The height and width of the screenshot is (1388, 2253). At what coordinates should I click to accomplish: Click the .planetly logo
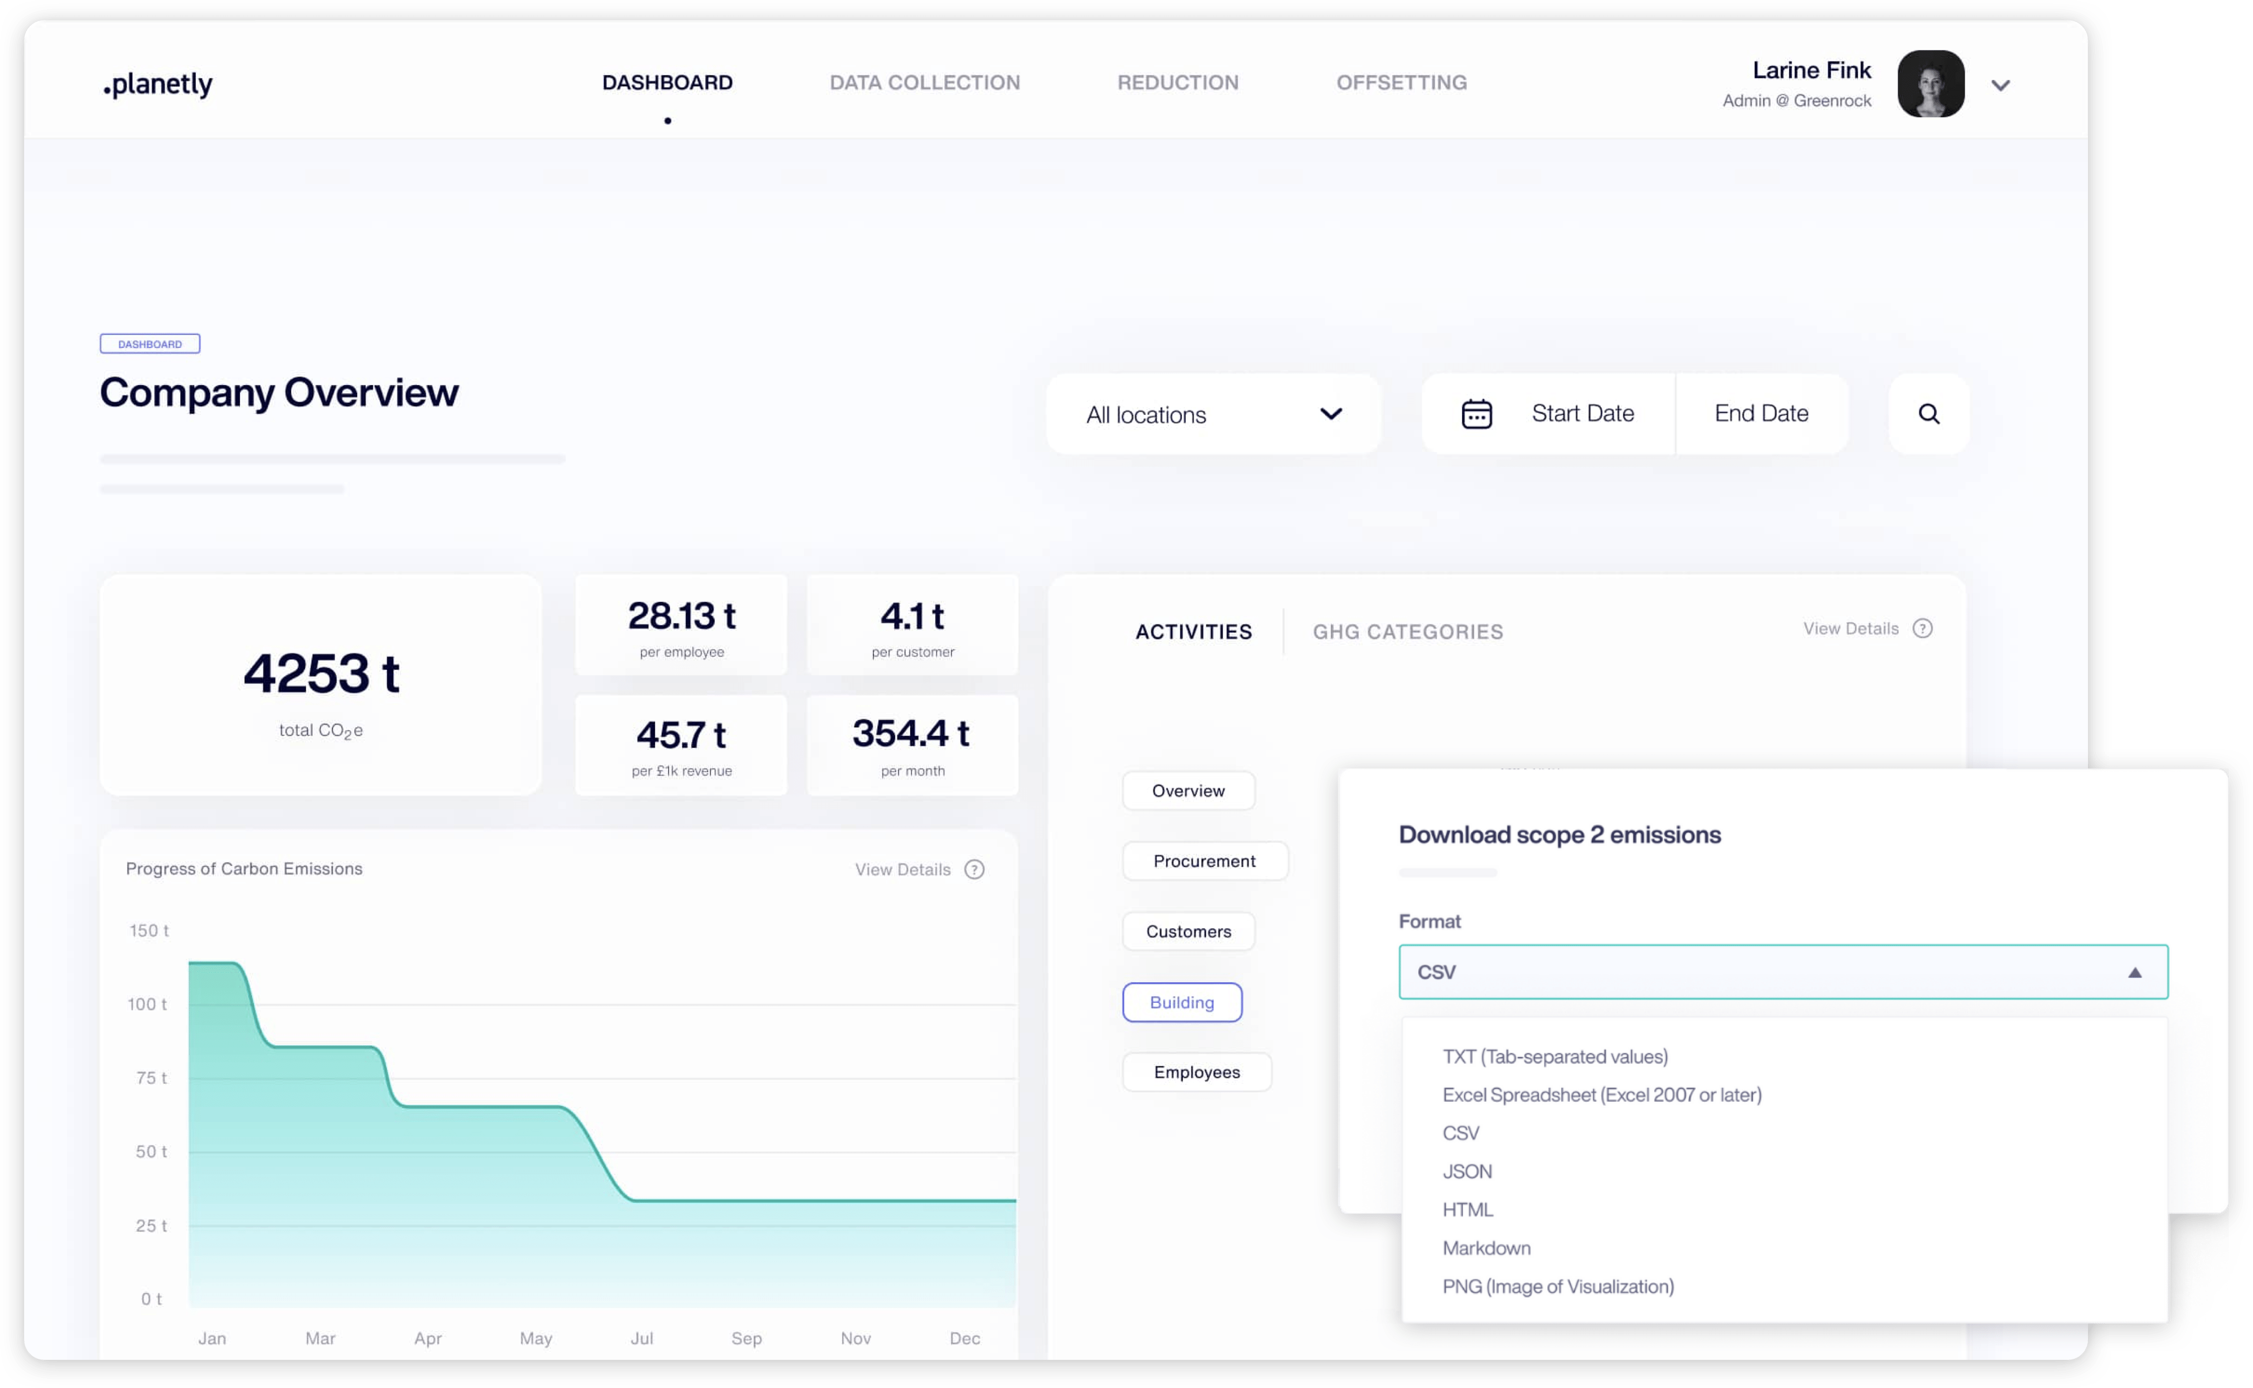[x=158, y=83]
